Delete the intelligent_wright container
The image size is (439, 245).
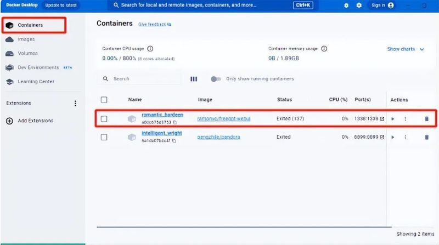pyautogui.click(x=427, y=137)
